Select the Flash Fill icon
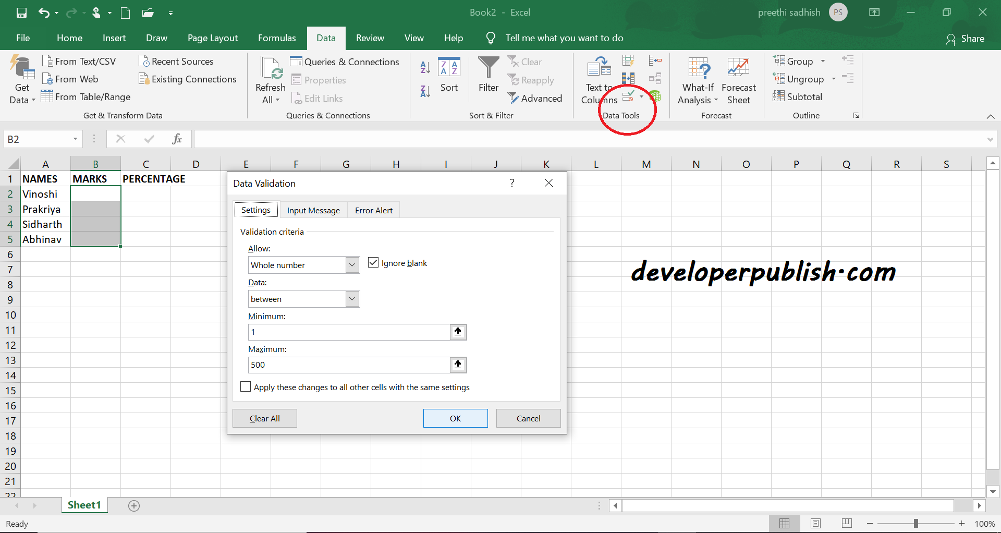Image resolution: width=1001 pixels, height=533 pixels. coord(629,60)
